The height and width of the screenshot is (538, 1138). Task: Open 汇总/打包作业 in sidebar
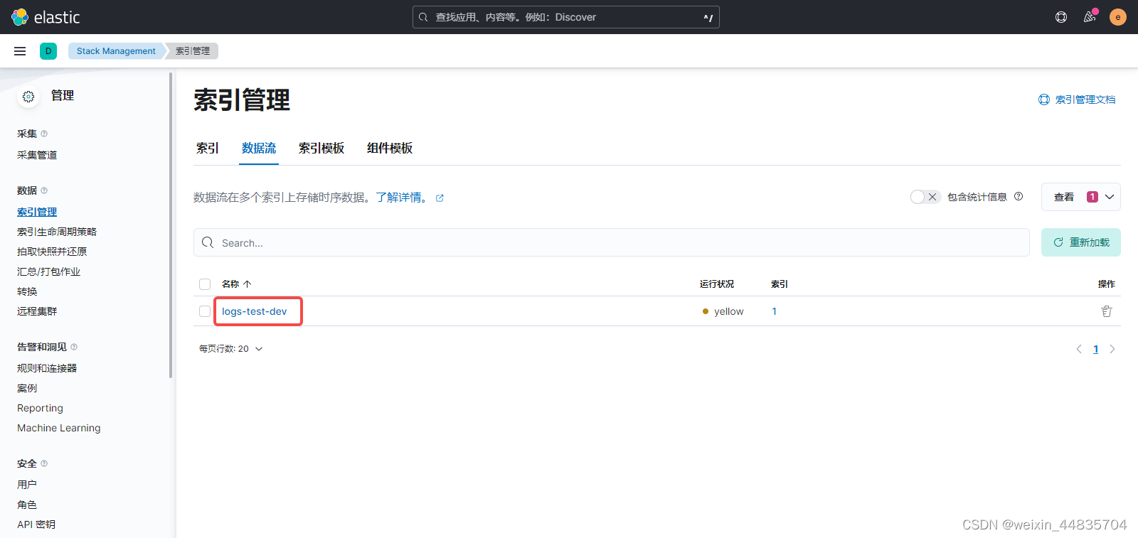[48, 271]
